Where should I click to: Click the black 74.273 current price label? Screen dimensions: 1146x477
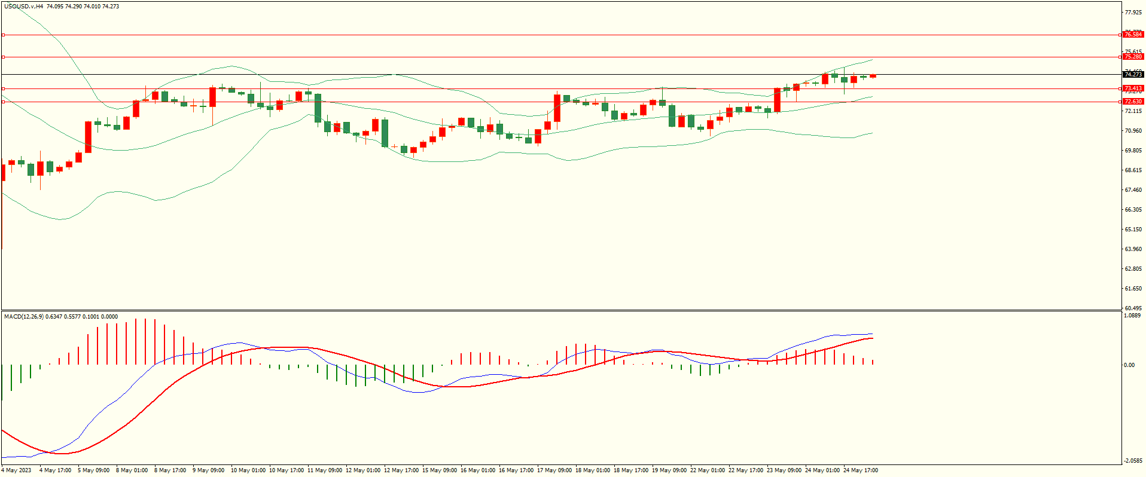coord(1133,75)
